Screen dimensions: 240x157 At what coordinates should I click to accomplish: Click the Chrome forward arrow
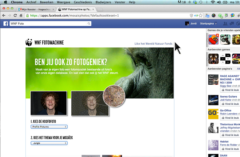10,15
